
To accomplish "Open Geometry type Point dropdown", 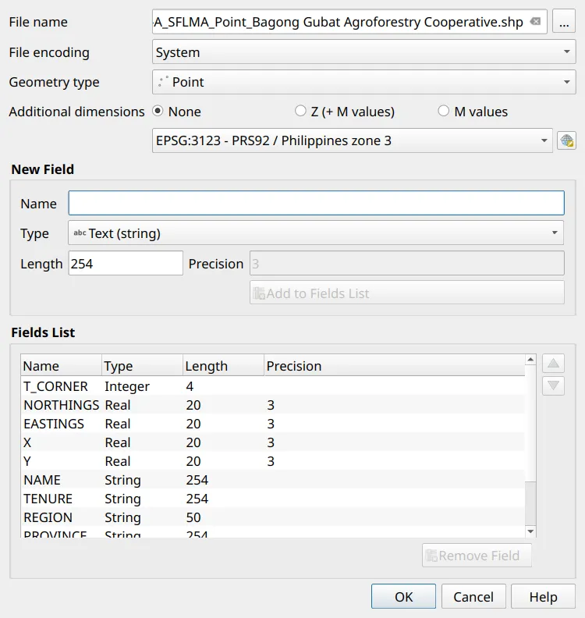I will [x=364, y=82].
